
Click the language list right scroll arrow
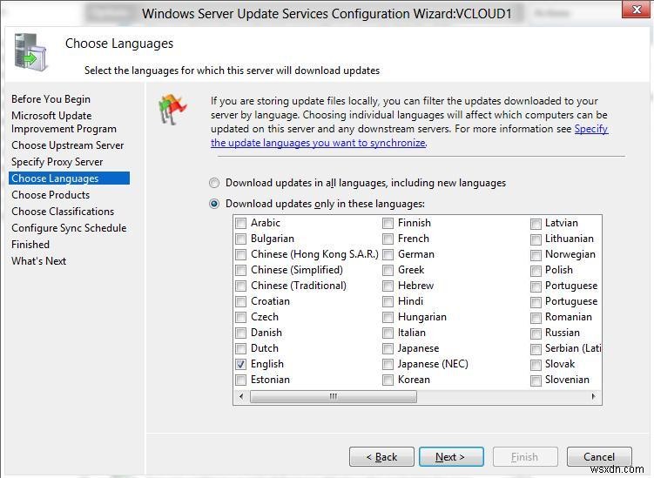594,396
